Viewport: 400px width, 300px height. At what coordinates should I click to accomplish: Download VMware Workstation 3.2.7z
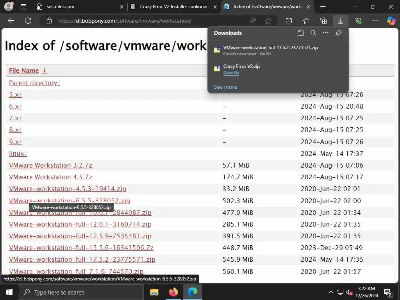point(50,165)
